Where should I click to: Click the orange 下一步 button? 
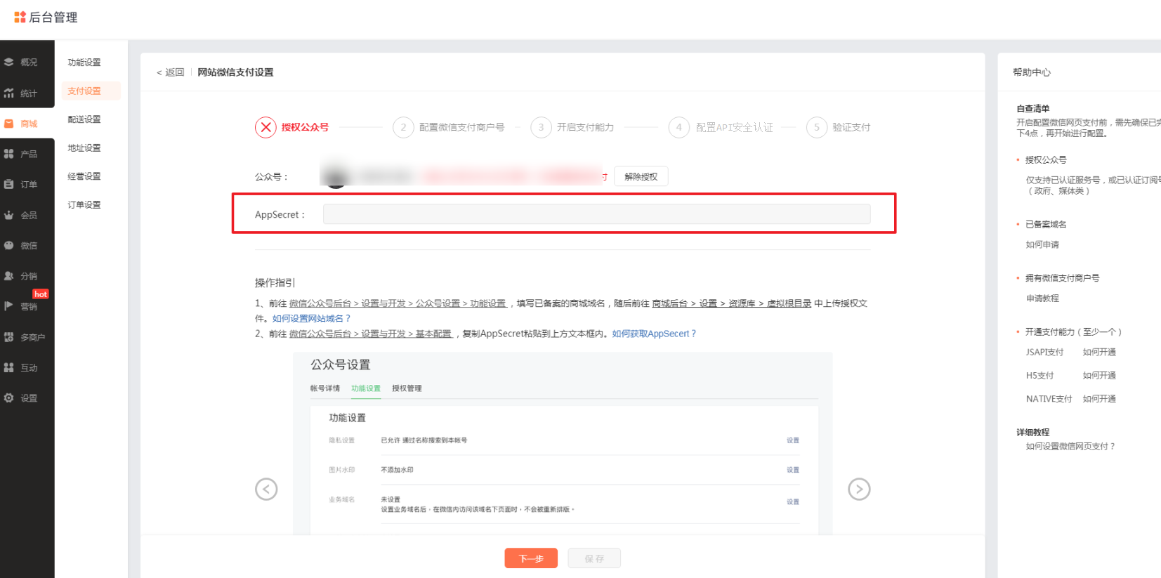(531, 558)
